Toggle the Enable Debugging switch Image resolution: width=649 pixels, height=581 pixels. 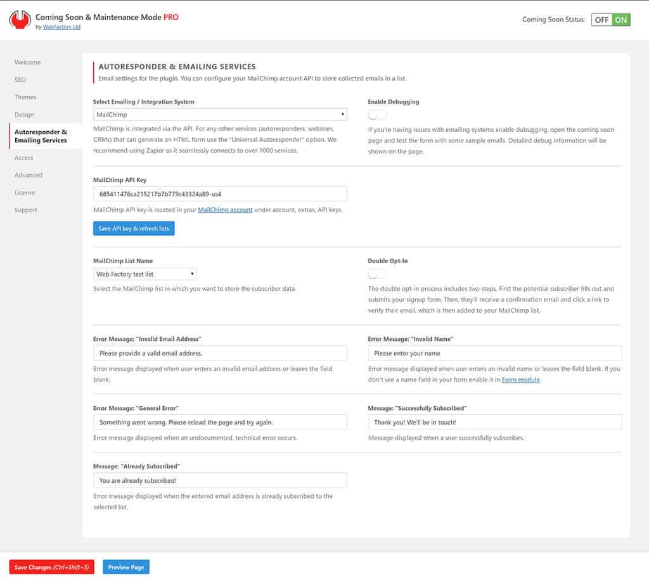pos(377,115)
